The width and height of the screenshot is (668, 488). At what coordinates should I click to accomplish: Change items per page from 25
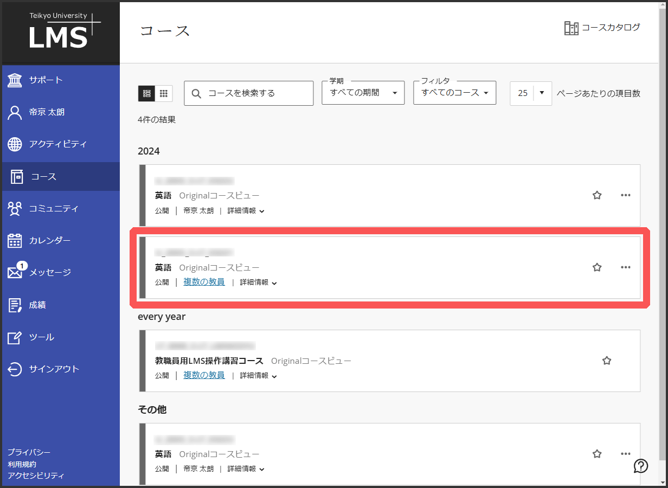coord(530,93)
